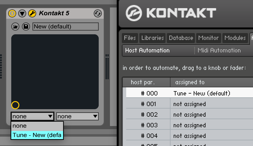Switch to the Libraries tab
The image size is (253, 146).
[152, 38]
